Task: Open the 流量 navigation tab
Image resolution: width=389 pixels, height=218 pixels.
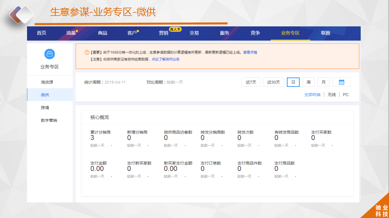Action: [x=71, y=33]
